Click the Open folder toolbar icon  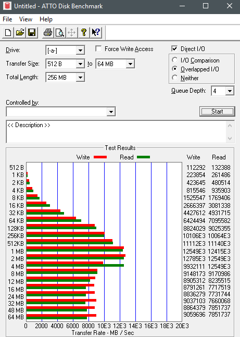pos(20,33)
